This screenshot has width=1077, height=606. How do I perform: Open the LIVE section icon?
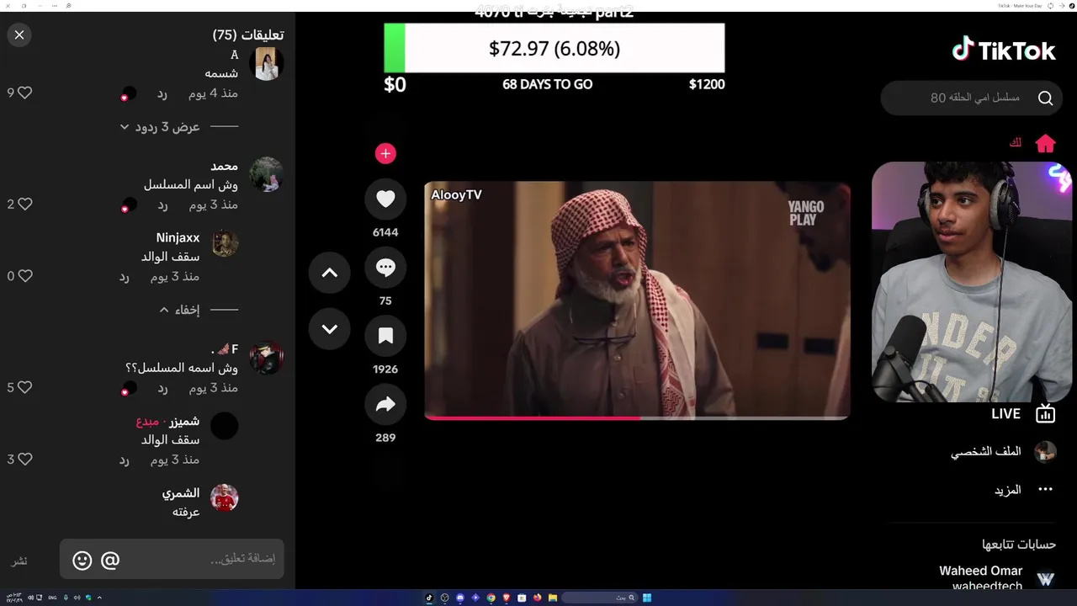click(x=1045, y=413)
